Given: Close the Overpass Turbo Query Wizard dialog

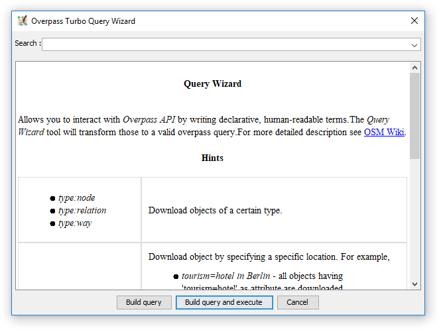Looking at the screenshot, I should 414,21.
